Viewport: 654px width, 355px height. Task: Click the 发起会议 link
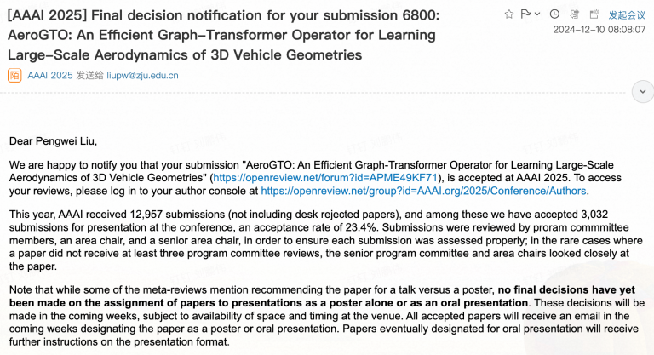pos(627,15)
